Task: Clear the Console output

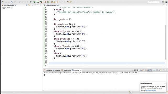Action: (x=141, y=70)
